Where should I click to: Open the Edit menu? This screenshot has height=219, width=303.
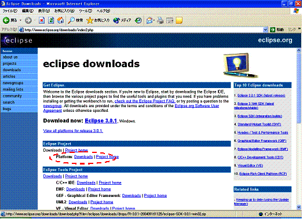(x=28, y=11)
